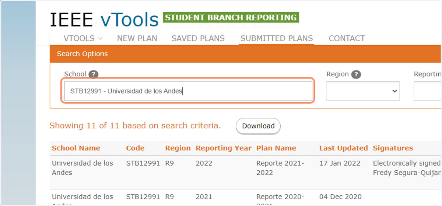Open the NEW PLAN tab
The image size is (442, 206).
point(137,38)
